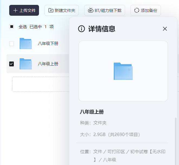Click the 上传文件 upload button

click(24, 11)
